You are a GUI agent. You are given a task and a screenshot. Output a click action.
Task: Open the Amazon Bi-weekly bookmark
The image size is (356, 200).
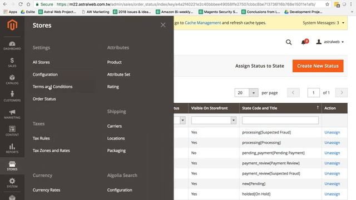[174, 12]
